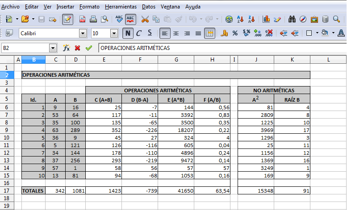Click the Find & Replace binoculars icon
The image size is (347, 210).
(x=293, y=19)
